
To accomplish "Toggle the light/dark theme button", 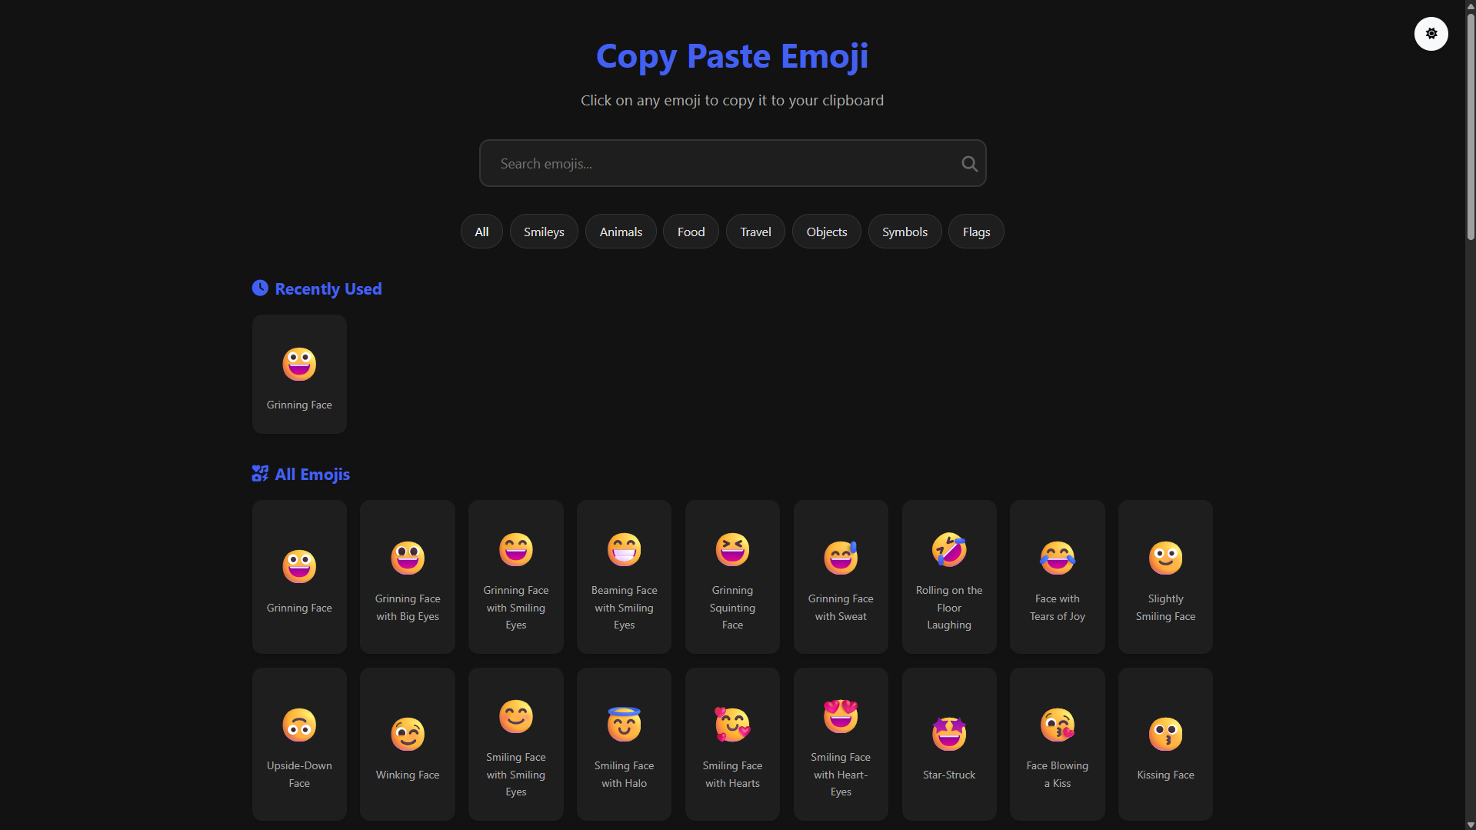I will pyautogui.click(x=1431, y=34).
